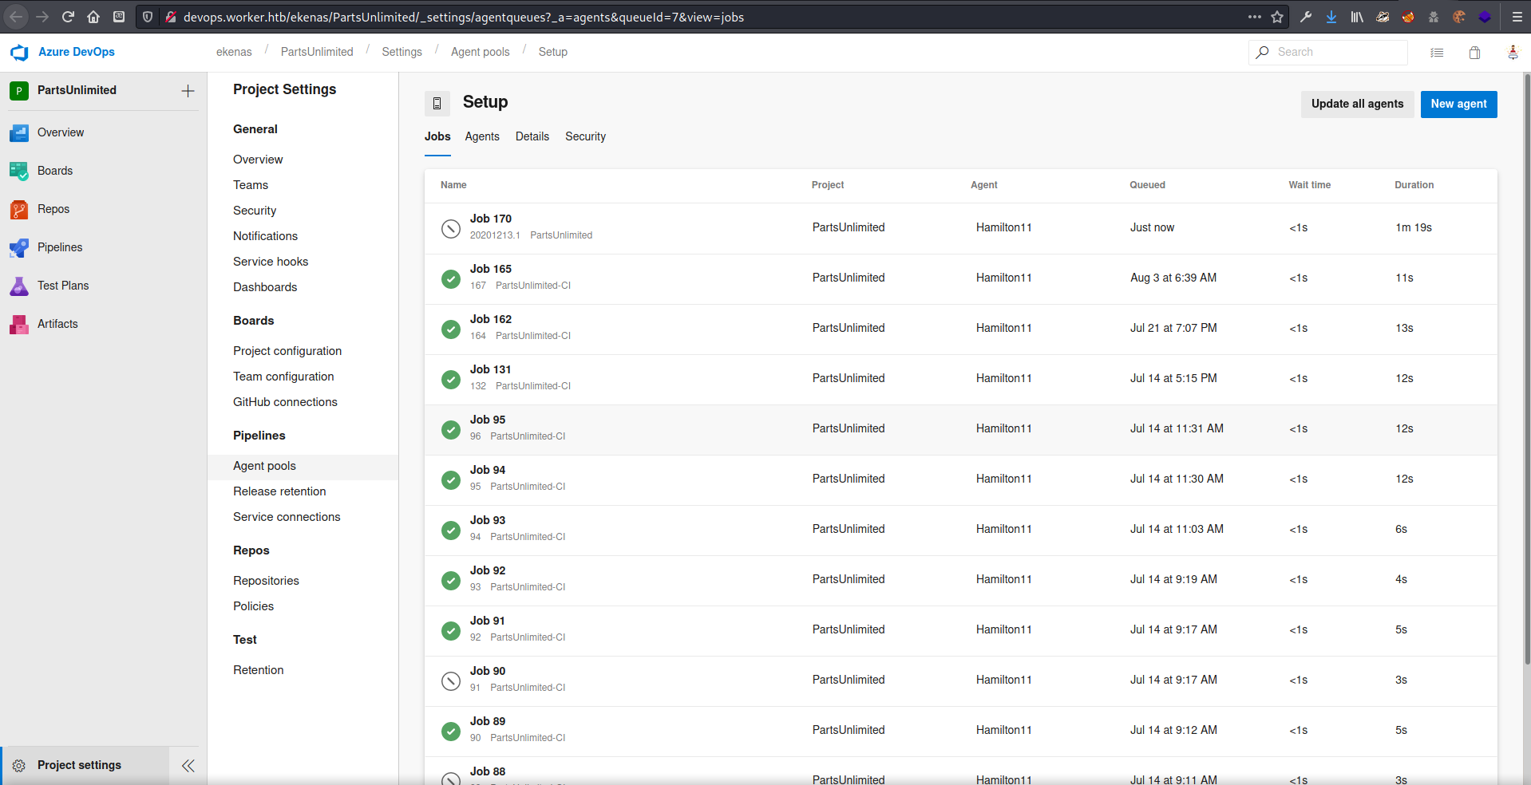Click the Hamilton11 agent for Job 92
1531x785 pixels.
[x=1003, y=579]
